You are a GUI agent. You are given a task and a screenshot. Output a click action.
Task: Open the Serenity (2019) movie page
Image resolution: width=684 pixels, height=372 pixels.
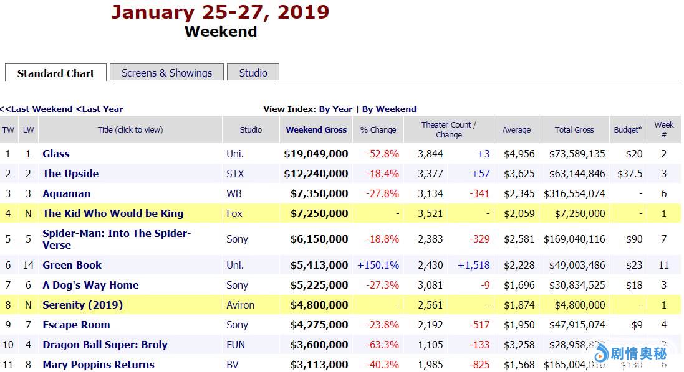point(82,305)
